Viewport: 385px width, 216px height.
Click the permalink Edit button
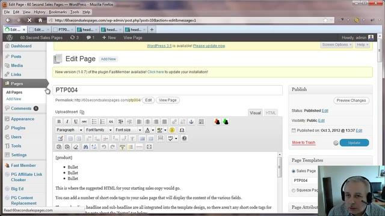[149, 100]
